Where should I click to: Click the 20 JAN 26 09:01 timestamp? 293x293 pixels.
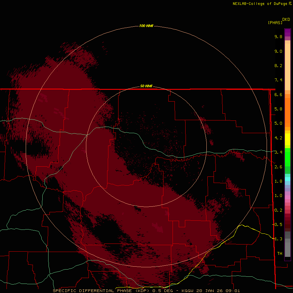tap(218, 291)
